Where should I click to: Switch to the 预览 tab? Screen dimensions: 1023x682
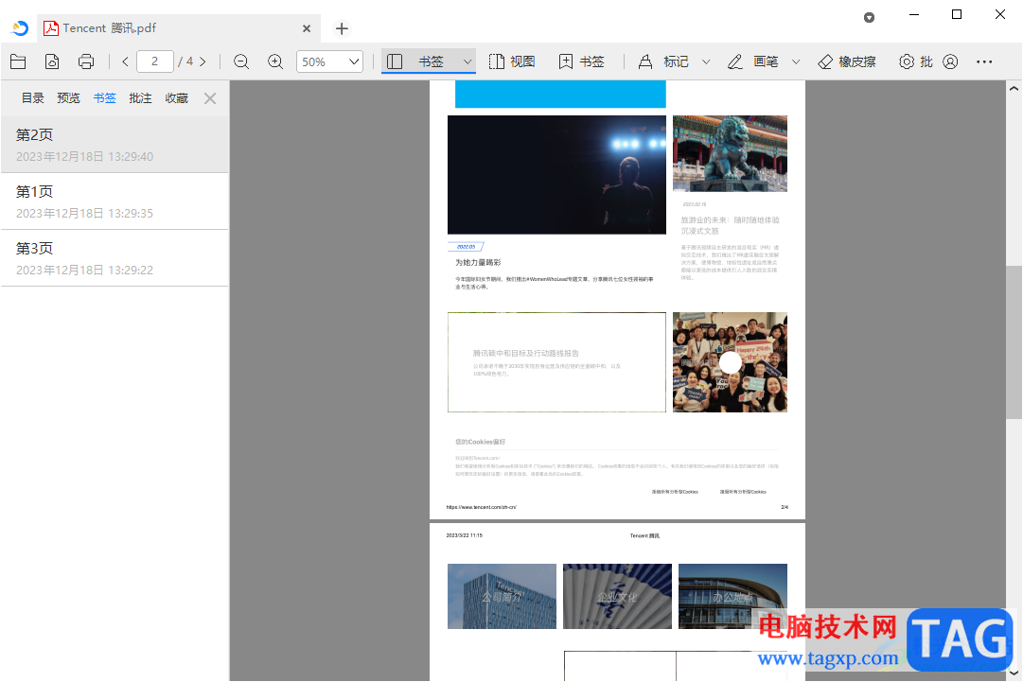tap(68, 97)
